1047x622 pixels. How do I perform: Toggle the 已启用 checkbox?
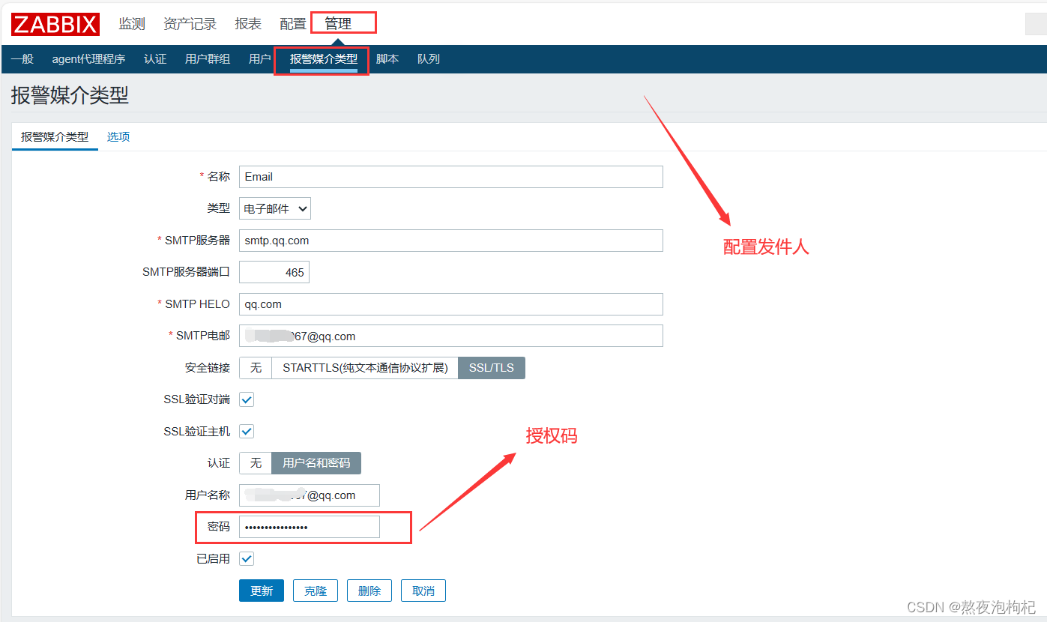[x=247, y=559]
